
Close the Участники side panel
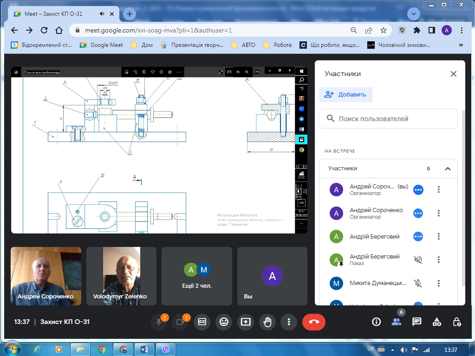(x=453, y=74)
